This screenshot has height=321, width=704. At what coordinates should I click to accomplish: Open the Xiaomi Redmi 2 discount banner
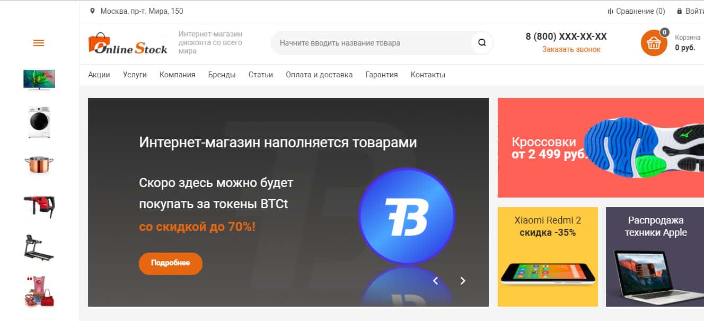click(548, 256)
